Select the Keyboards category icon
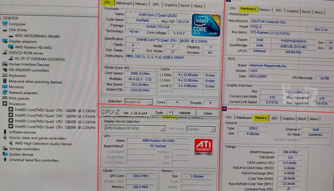Image resolution: width=334 pixels, height=191 pixels. 5,76
